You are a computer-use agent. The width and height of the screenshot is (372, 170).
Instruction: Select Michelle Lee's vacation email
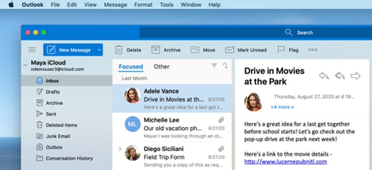(172, 127)
